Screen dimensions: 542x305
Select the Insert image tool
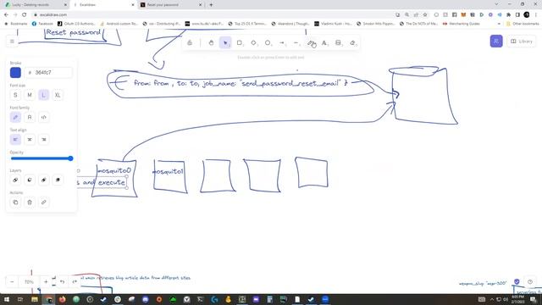coord(339,43)
